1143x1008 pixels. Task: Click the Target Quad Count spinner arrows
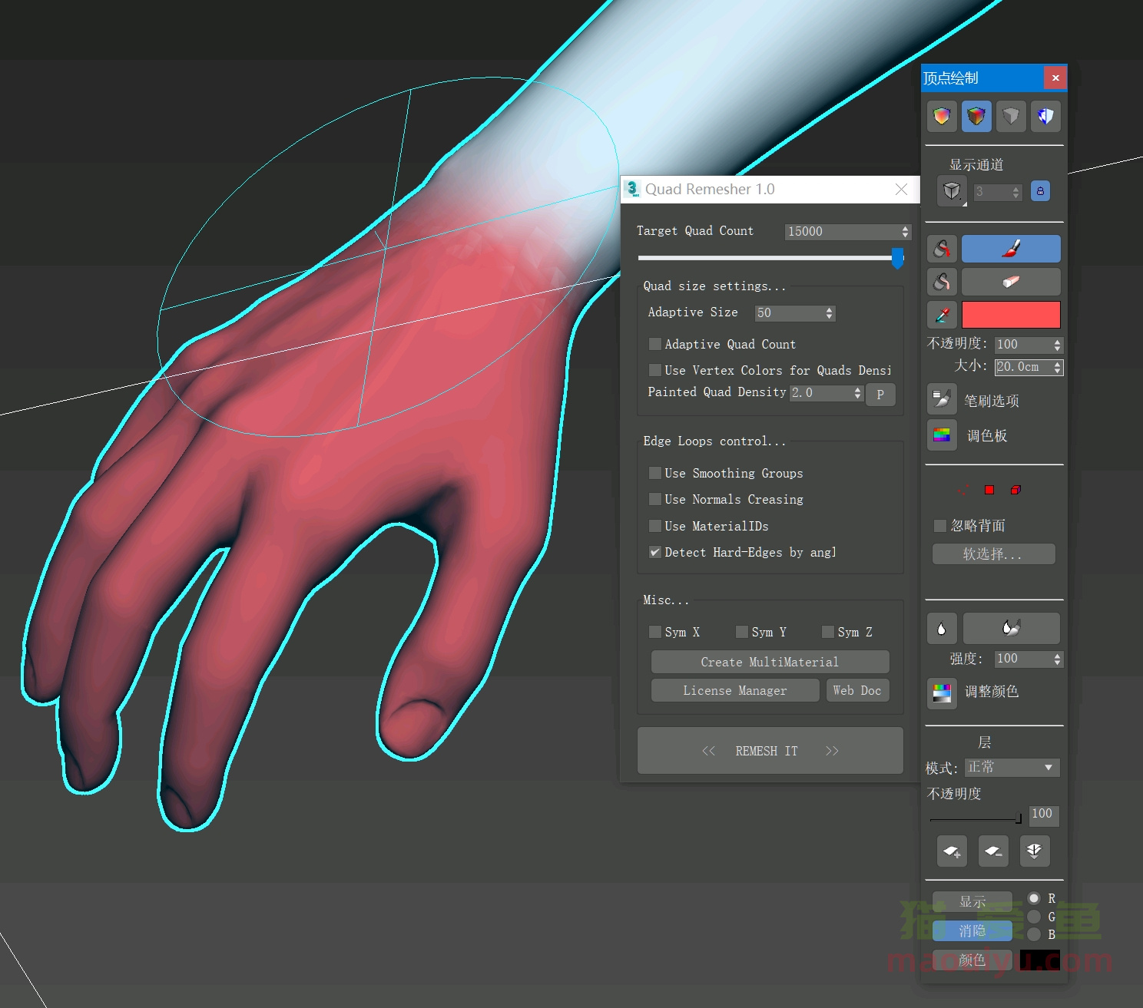point(905,232)
